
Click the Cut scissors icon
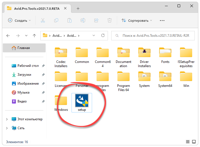pyautogui.click(x=43, y=20)
